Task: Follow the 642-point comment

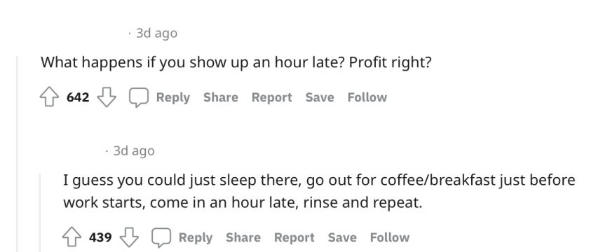Action: [x=367, y=97]
